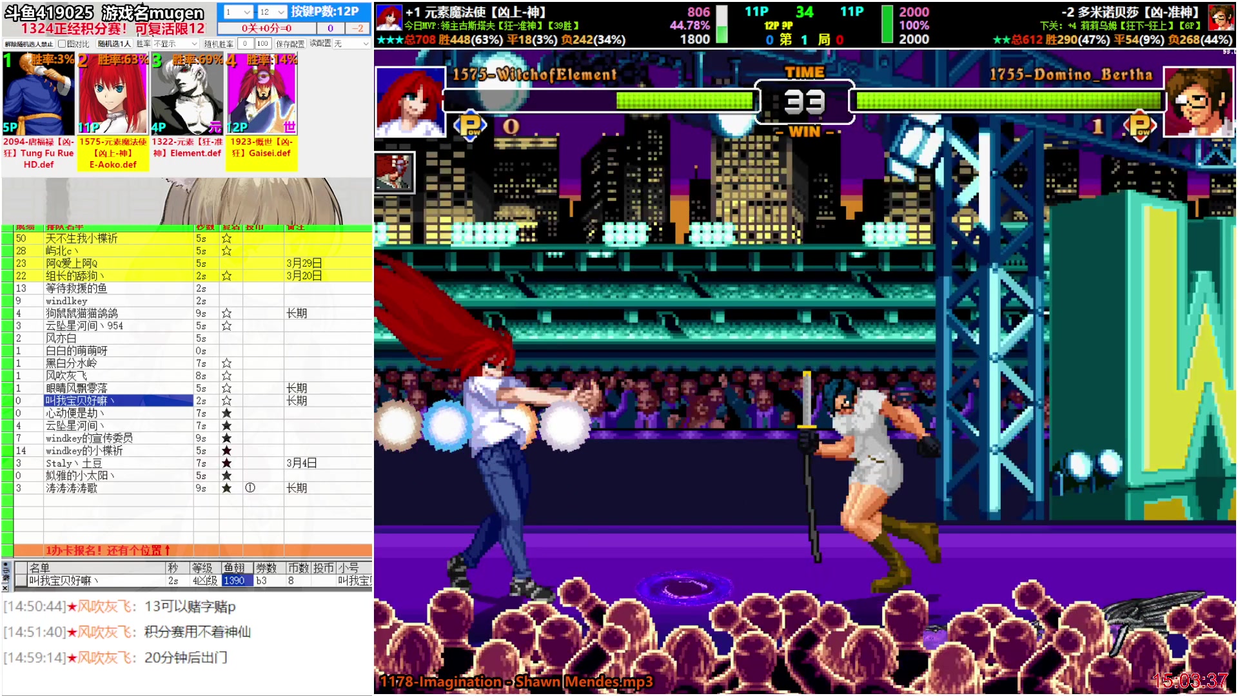
Task: Click the filled star in 涛涛涛歌 row
Action: pos(226,488)
